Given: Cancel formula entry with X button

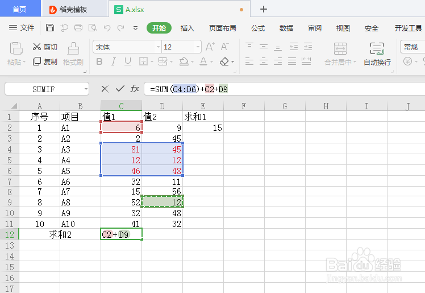Looking at the screenshot, I should tap(105, 89).
